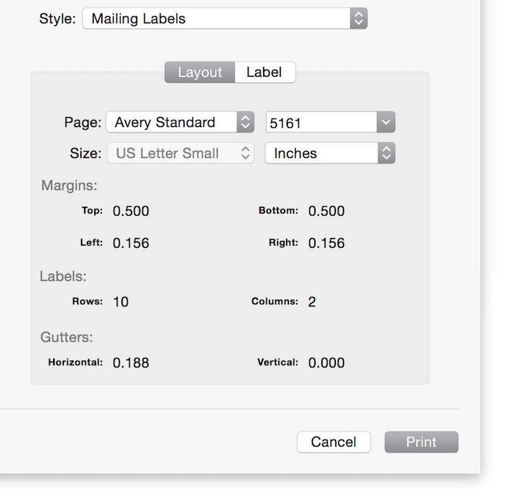This screenshot has height=496, width=506.
Task: Switch to the Label tab
Action: click(x=264, y=72)
